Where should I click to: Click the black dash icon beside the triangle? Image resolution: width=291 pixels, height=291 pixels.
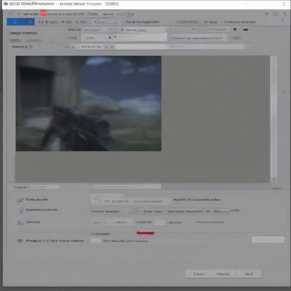(x=245, y=30)
